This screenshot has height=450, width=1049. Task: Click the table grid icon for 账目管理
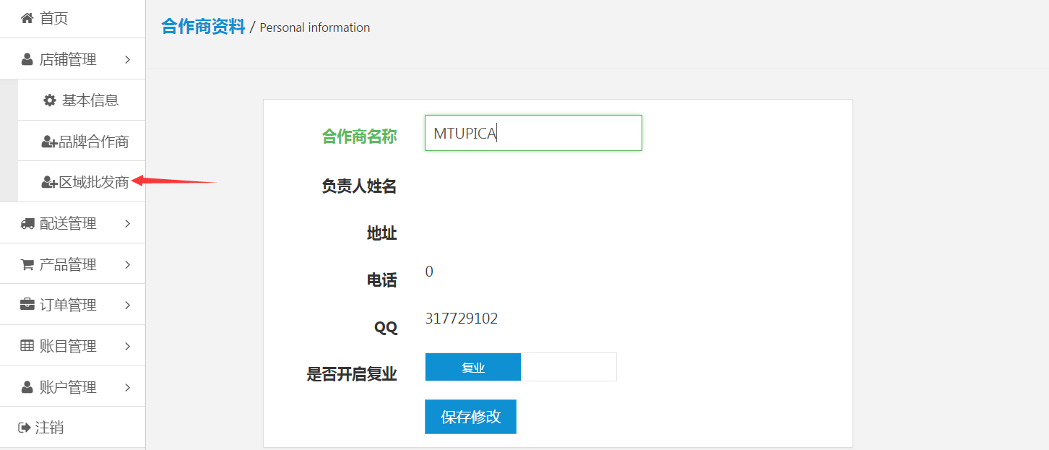(27, 346)
